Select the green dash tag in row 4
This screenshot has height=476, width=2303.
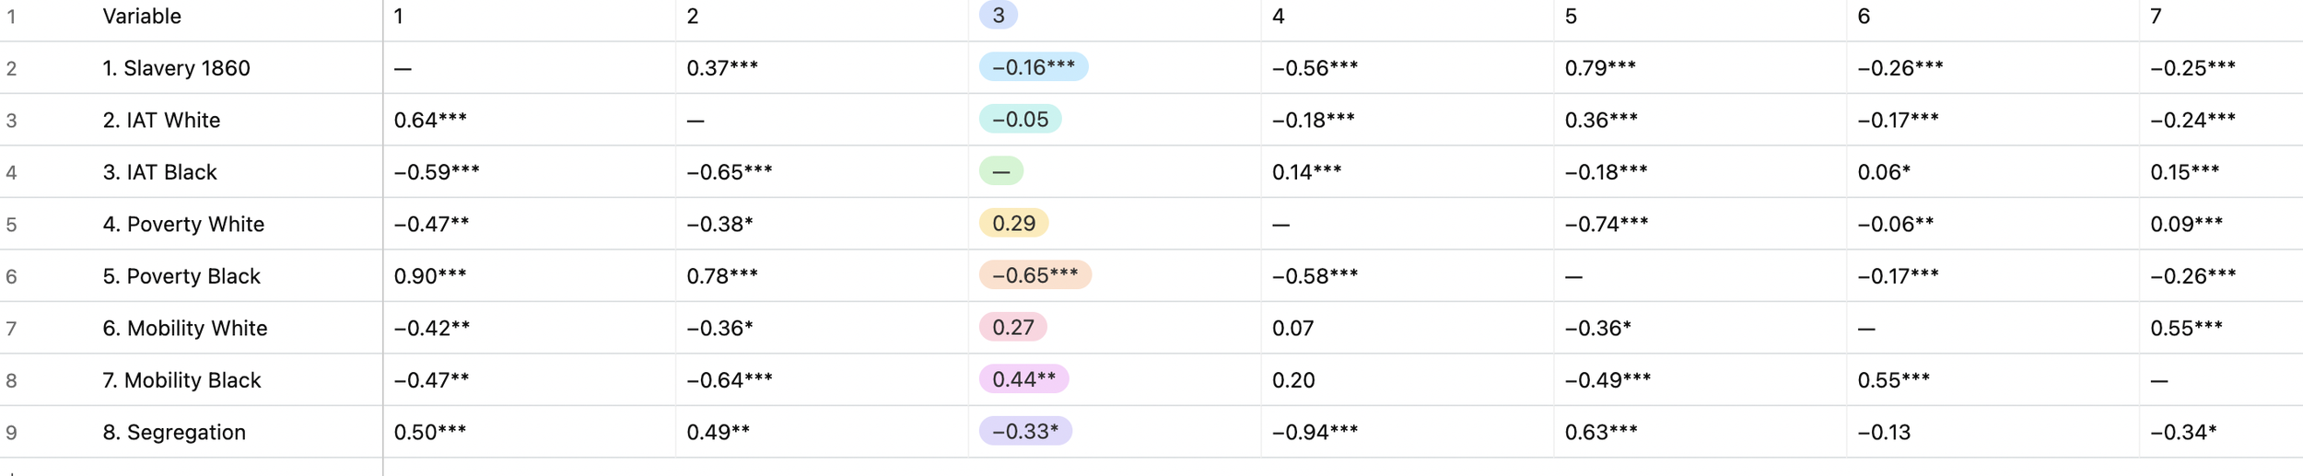(x=1000, y=171)
